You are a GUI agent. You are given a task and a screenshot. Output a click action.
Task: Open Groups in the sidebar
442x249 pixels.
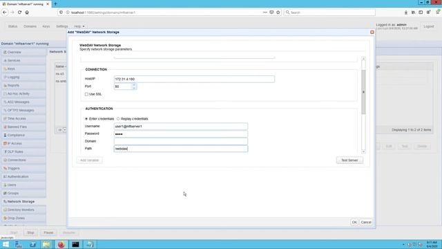pyautogui.click(x=23, y=193)
